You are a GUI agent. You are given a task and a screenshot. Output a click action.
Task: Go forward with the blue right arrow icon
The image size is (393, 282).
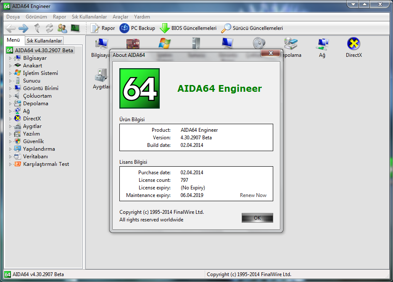click(x=24, y=28)
